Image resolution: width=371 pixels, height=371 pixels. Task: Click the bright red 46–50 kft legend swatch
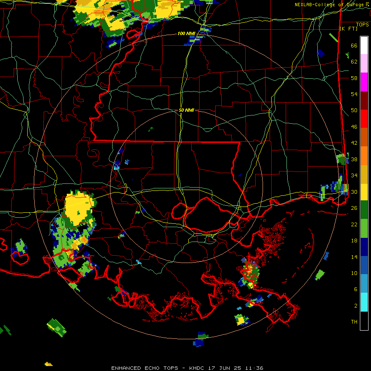pos(364,119)
